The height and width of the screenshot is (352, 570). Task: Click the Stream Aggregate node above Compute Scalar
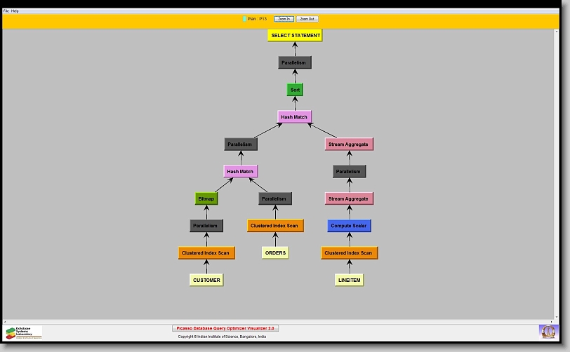tap(349, 198)
